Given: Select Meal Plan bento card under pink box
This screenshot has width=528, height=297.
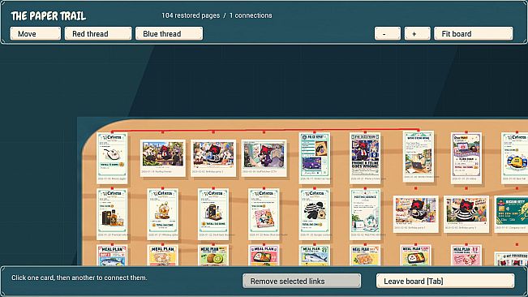Looking at the screenshot, I should 264,256.
